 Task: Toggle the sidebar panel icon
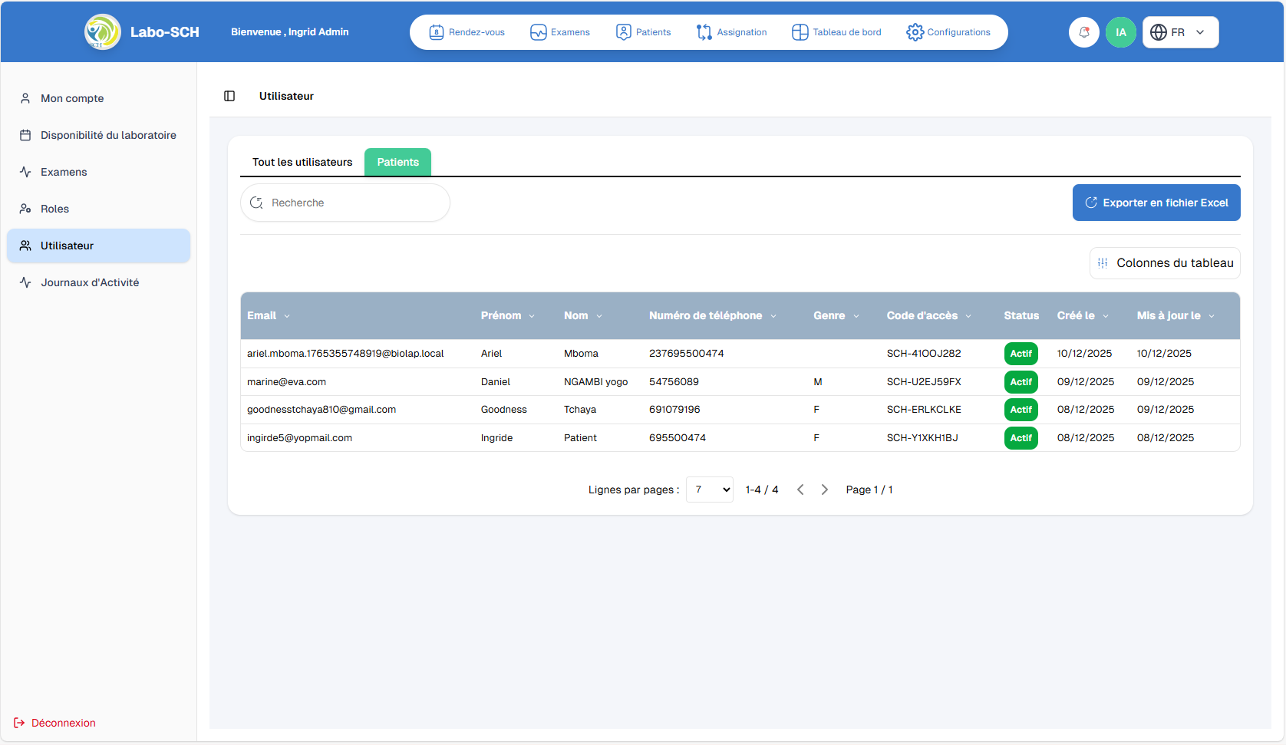point(229,96)
